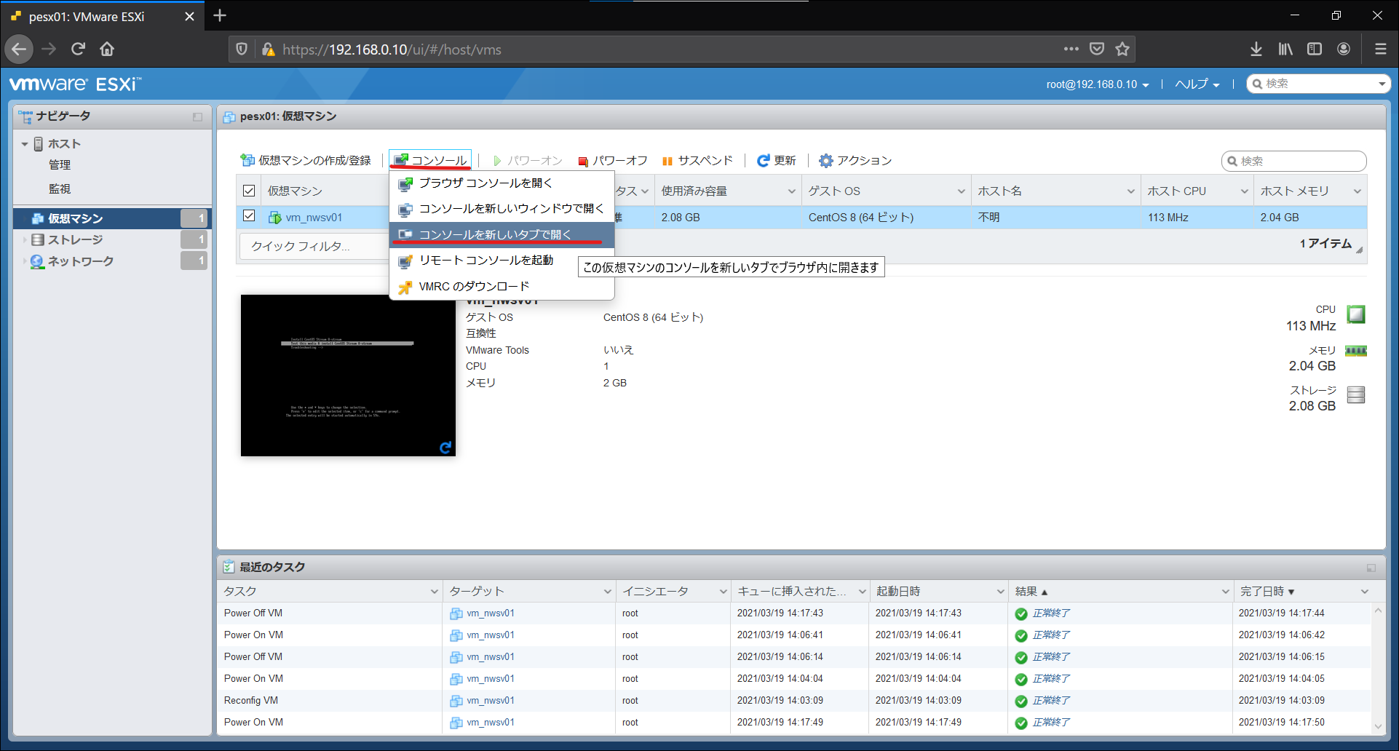Screen dimensions: 1399x751
Task: Click the insecure connection lock icon
Action: [x=268, y=49]
